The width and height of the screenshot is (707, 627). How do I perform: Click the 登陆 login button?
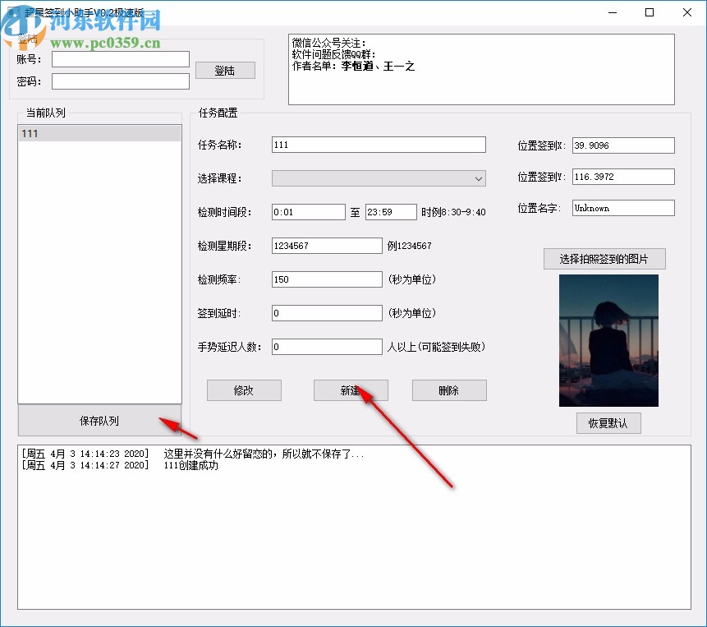225,71
